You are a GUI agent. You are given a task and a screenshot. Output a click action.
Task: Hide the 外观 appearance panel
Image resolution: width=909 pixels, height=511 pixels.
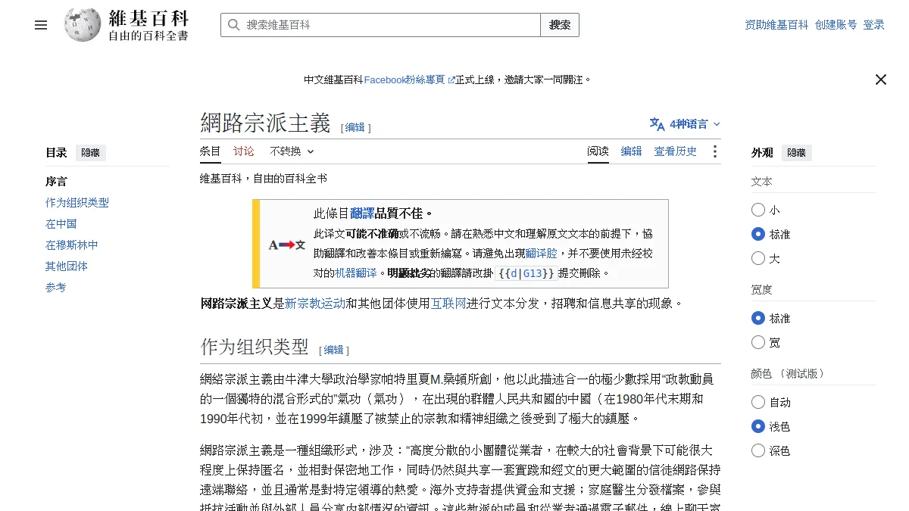click(x=796, y=153)
